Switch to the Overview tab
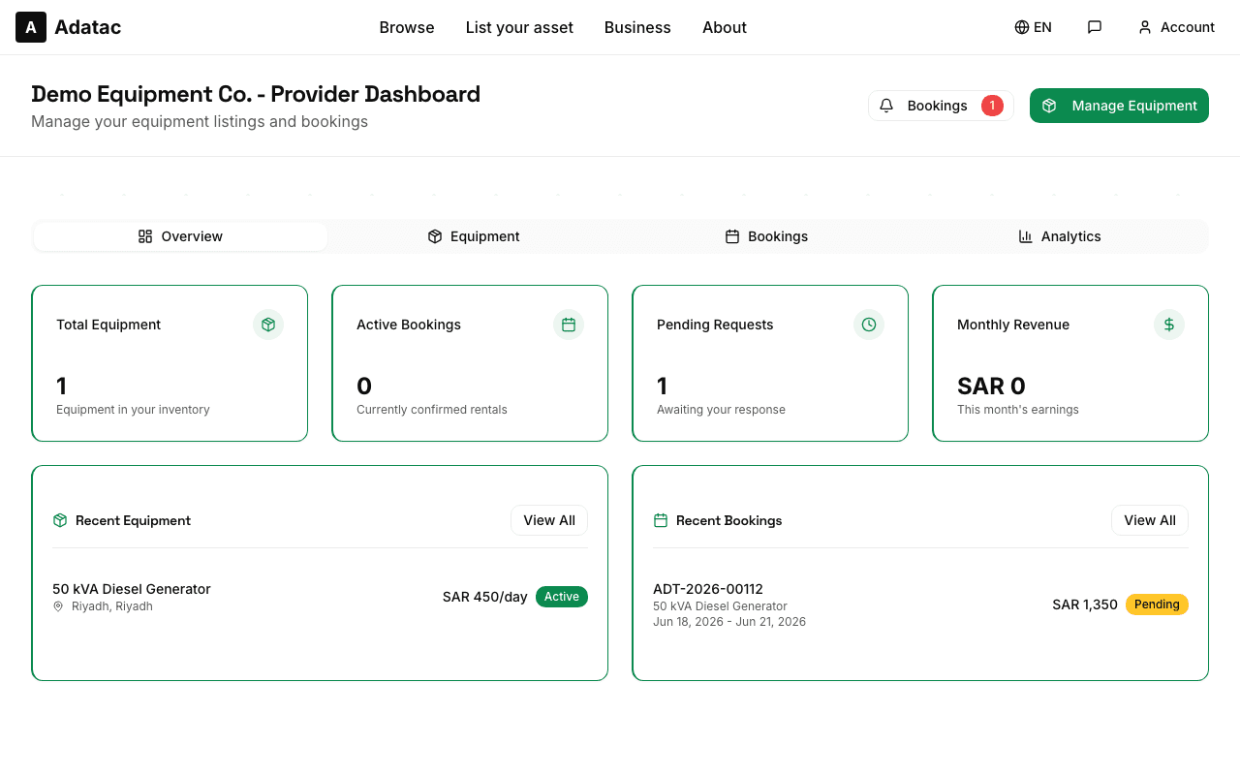Viewport: 1240px width, 775px height. [180, 236]
